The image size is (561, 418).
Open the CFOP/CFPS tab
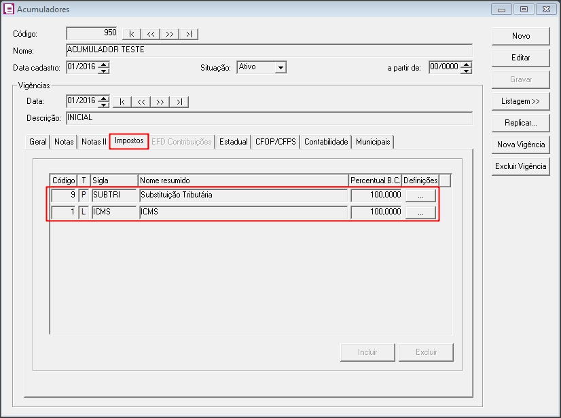(x=276, y=142)
